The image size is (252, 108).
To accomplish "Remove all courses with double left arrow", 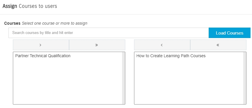I will pos(218,45).
